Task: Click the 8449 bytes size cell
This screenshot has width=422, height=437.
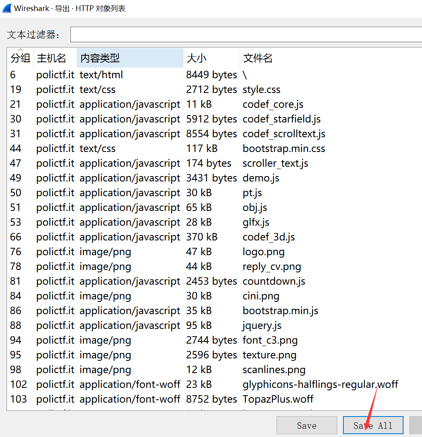Action: (211, 75)
